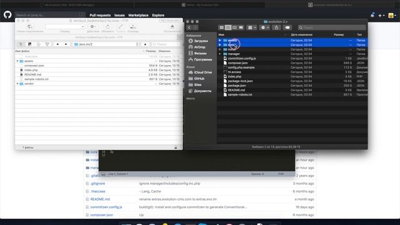Open Pull requests in GitHub header
Image resolution: width=400 pixels, height=225 pixels.
point(100,15)
